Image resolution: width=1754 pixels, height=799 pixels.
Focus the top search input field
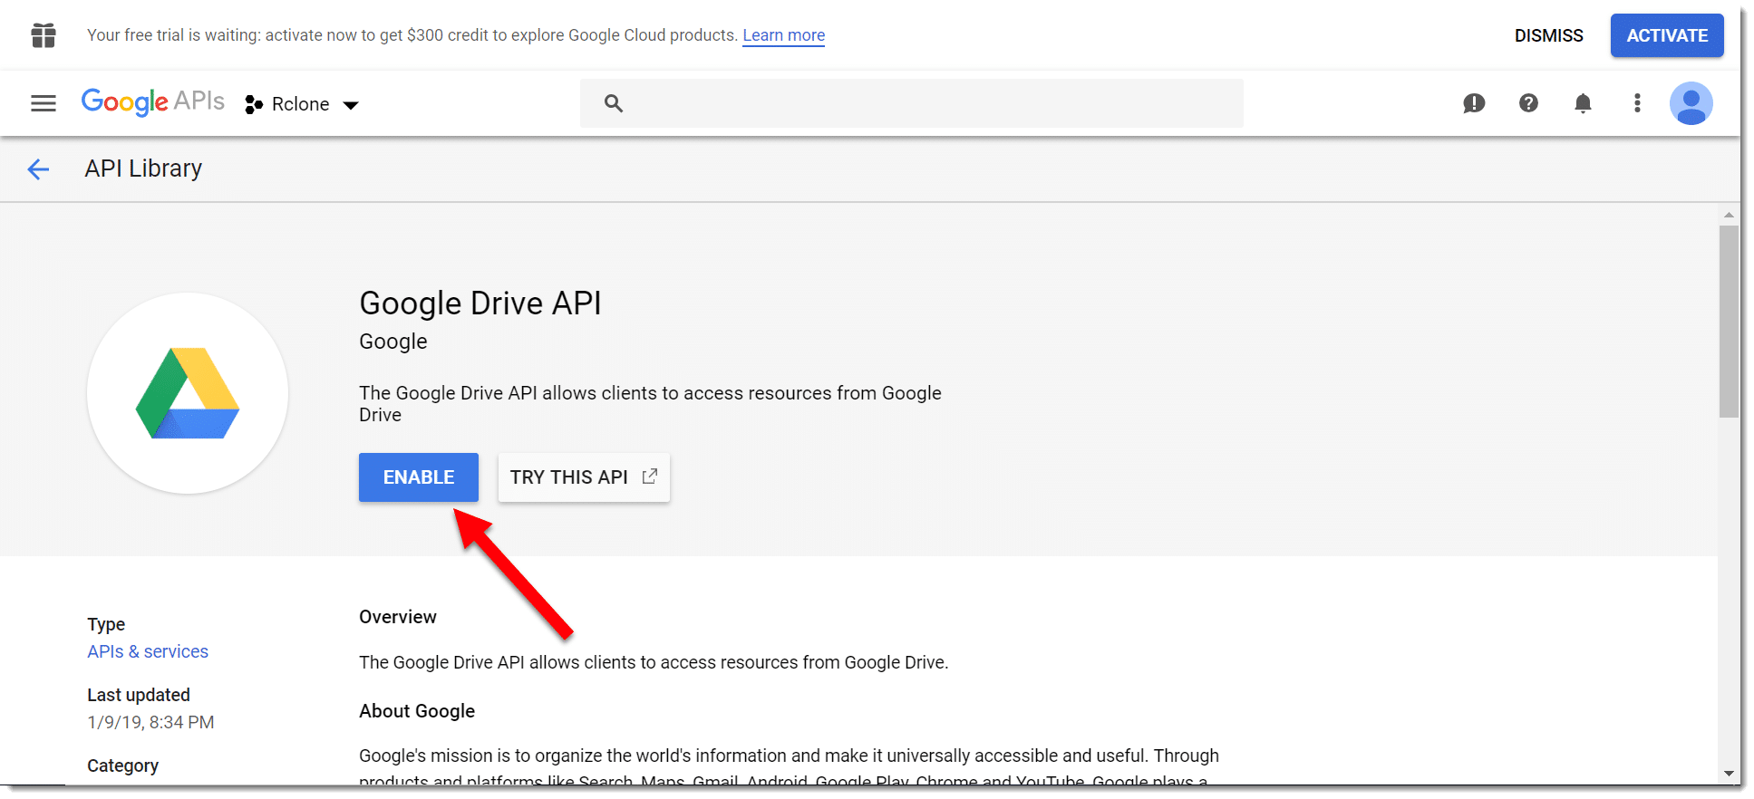pos(911,103)
